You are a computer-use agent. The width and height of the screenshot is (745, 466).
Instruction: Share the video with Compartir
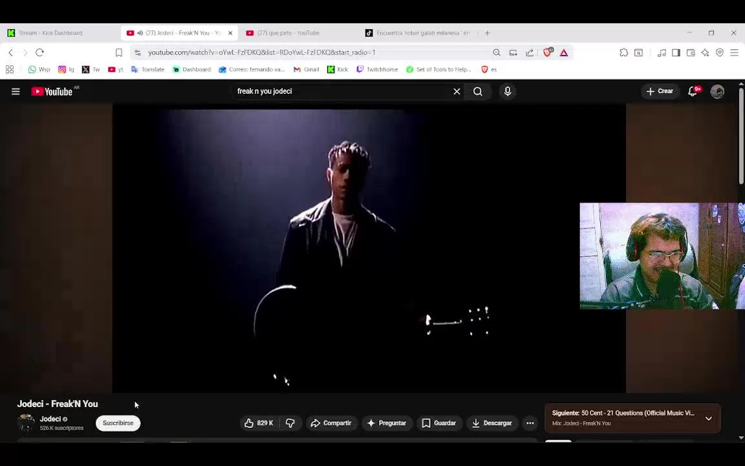331,423
